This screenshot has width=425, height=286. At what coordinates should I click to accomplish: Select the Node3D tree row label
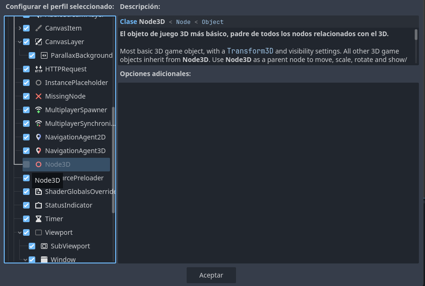pos(58,164)
